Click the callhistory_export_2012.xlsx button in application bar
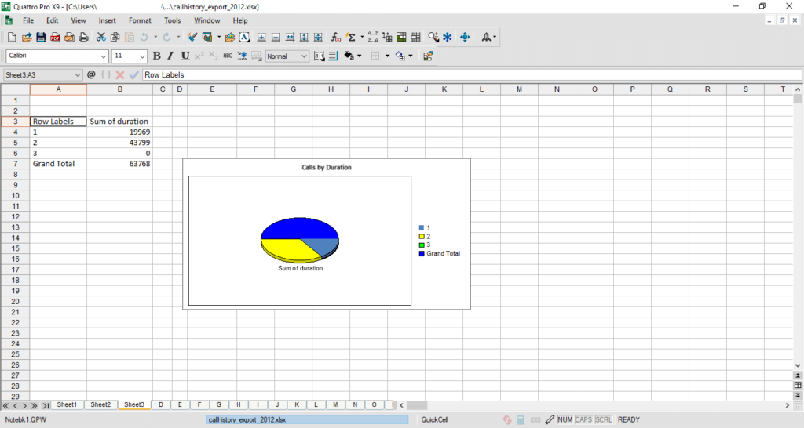Screen dimensions: 804x428 pos(306,419)
